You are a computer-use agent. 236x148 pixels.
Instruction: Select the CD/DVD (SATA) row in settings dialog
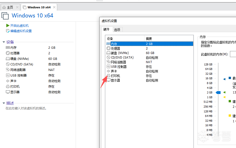(x=149, y=57)
